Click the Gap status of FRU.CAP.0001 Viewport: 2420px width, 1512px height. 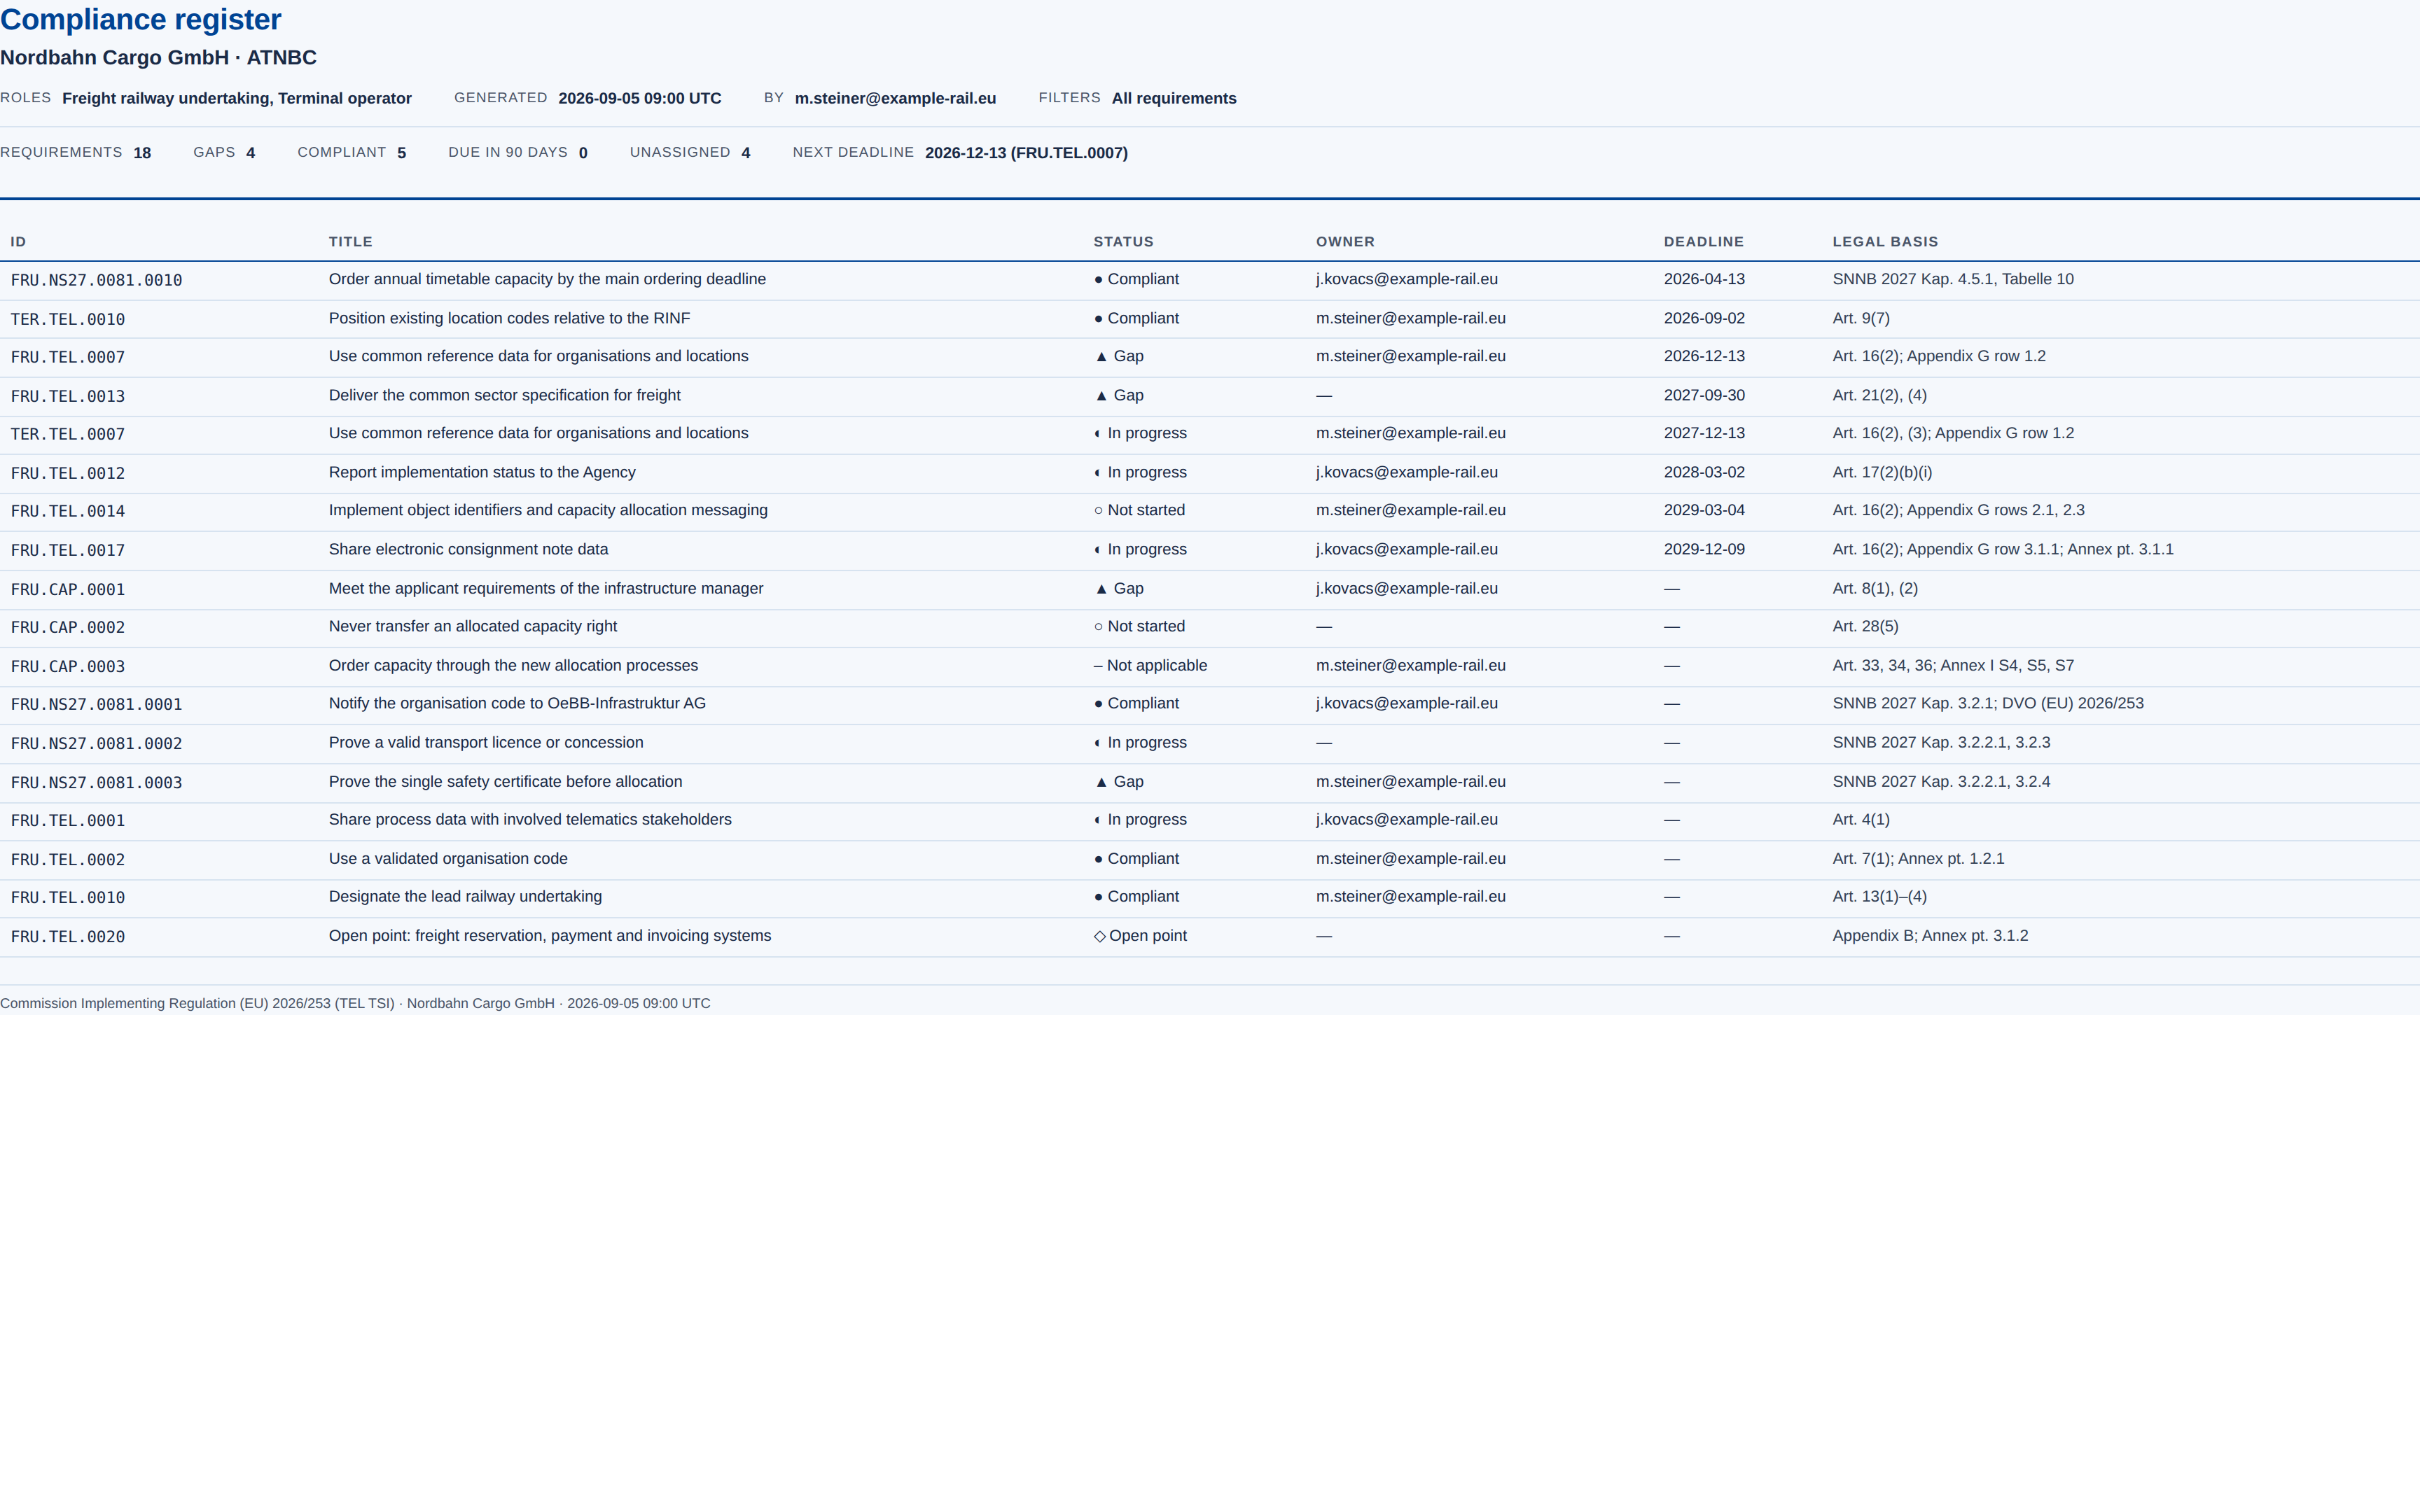(x=1119, y=588)
